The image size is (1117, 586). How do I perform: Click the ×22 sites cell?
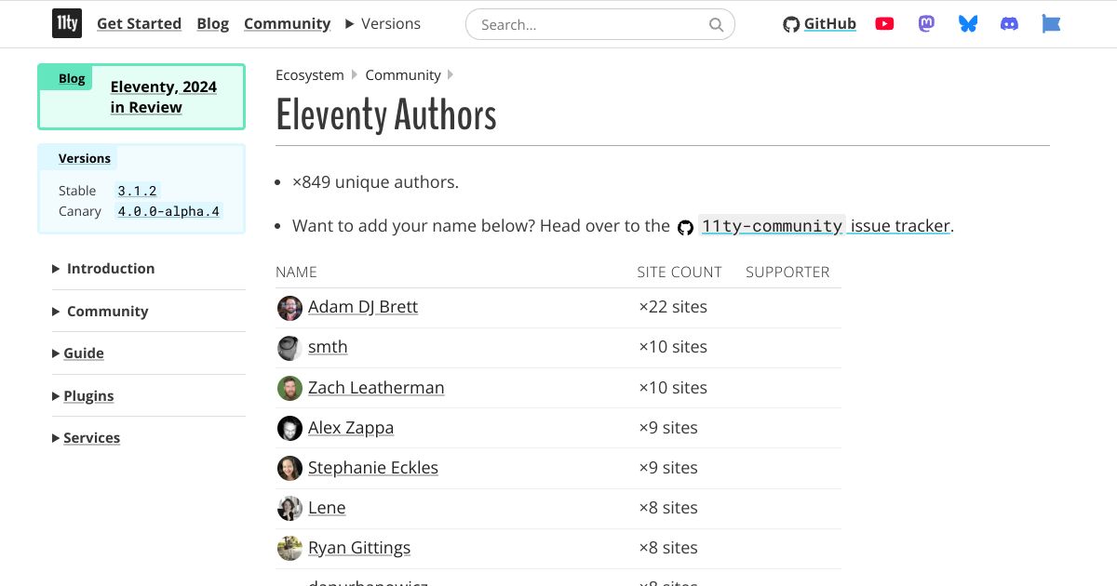[x=673, y=307]
